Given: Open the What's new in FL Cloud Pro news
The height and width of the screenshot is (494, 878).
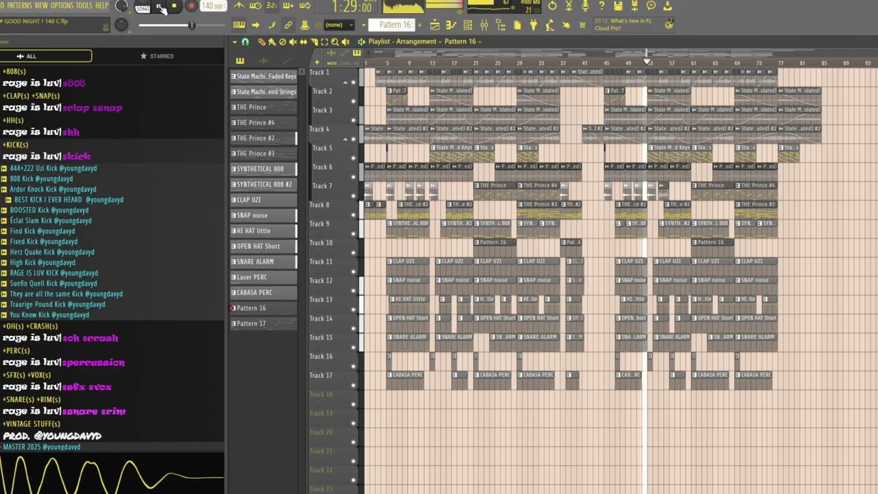Looking at the screenshot, I should pyautogui.click(x=632, y=25).
